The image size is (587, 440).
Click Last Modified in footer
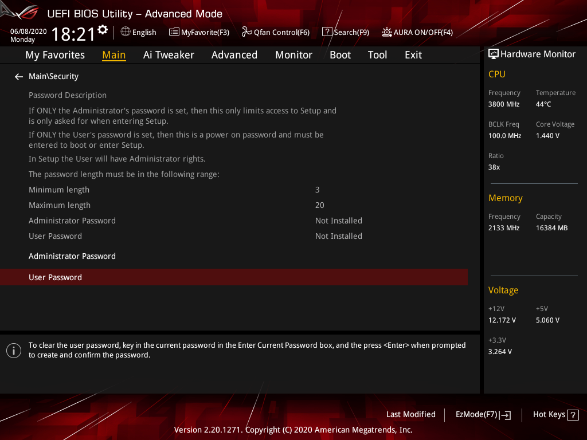click(410, 415)
